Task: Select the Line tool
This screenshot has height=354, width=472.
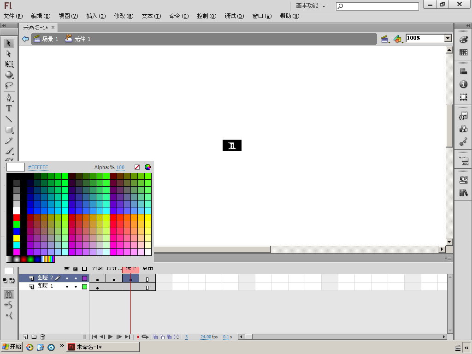Action: coord(9,119)
